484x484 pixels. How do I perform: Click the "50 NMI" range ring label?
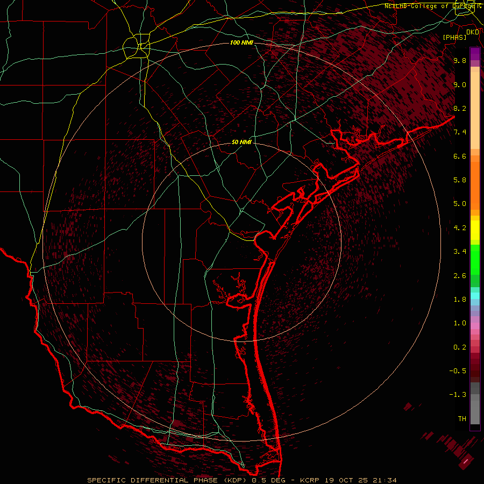241,142
